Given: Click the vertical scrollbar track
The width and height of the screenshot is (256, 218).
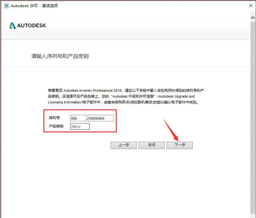Looking at the screenshot, I should (253, 118).
